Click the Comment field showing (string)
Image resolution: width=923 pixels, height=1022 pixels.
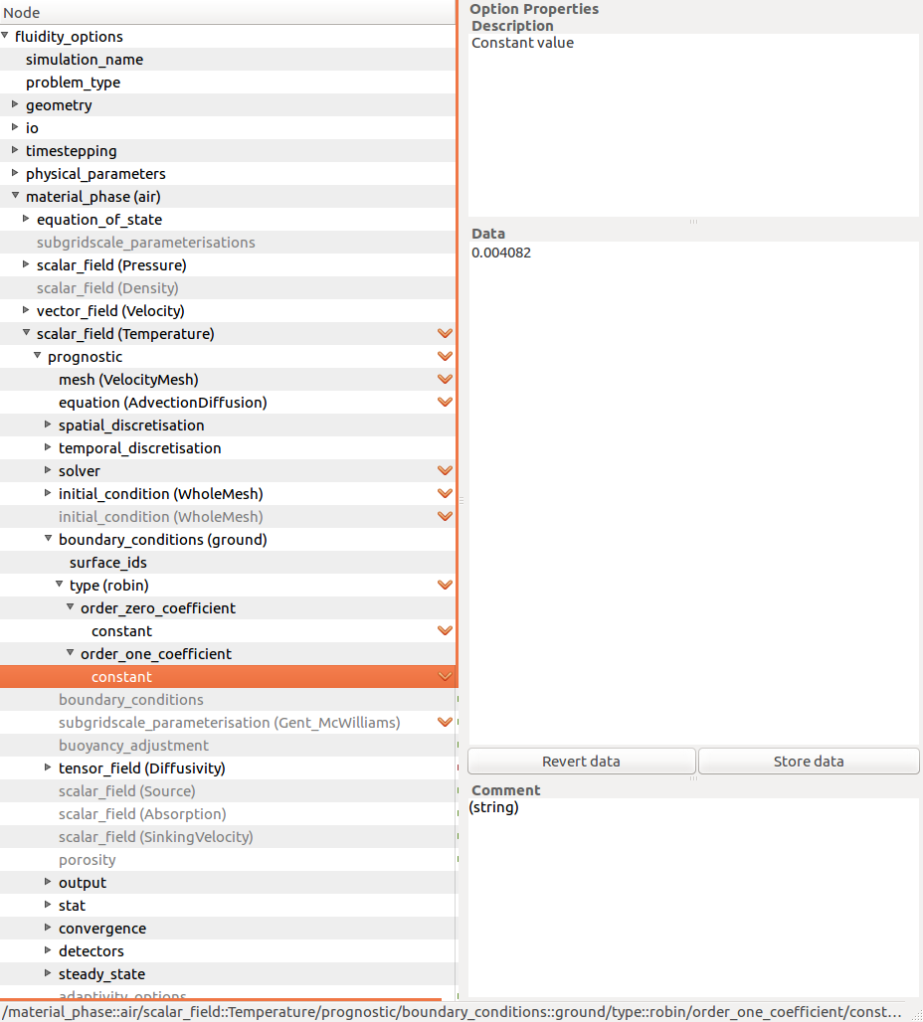693,898
